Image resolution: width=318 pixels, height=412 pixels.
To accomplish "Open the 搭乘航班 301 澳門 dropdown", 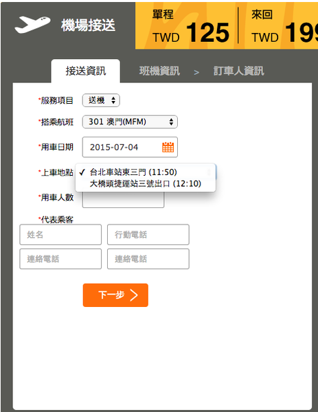I will click(130, 122).
